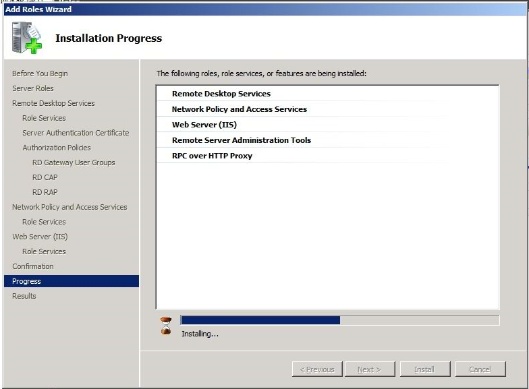
Task: Select Before You Begin step
Action: pyautogui.click(x=40, y=73)
